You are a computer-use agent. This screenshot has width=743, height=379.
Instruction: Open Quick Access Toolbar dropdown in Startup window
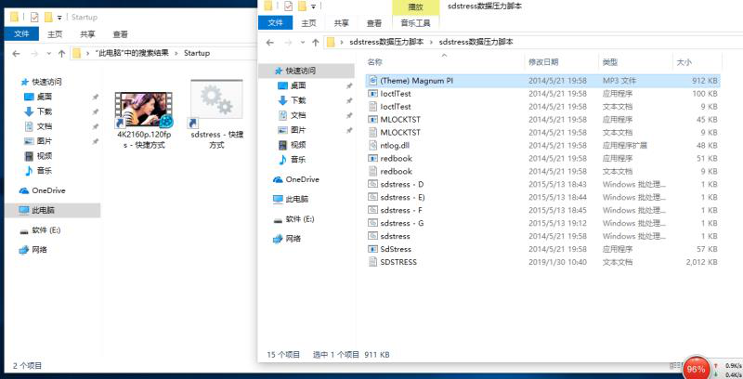pos(59,18)
